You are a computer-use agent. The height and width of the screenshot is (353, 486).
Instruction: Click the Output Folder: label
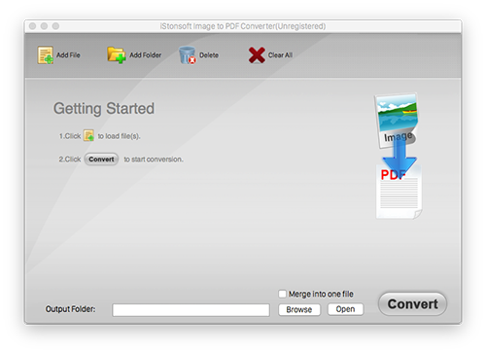[x=70, y=309]
